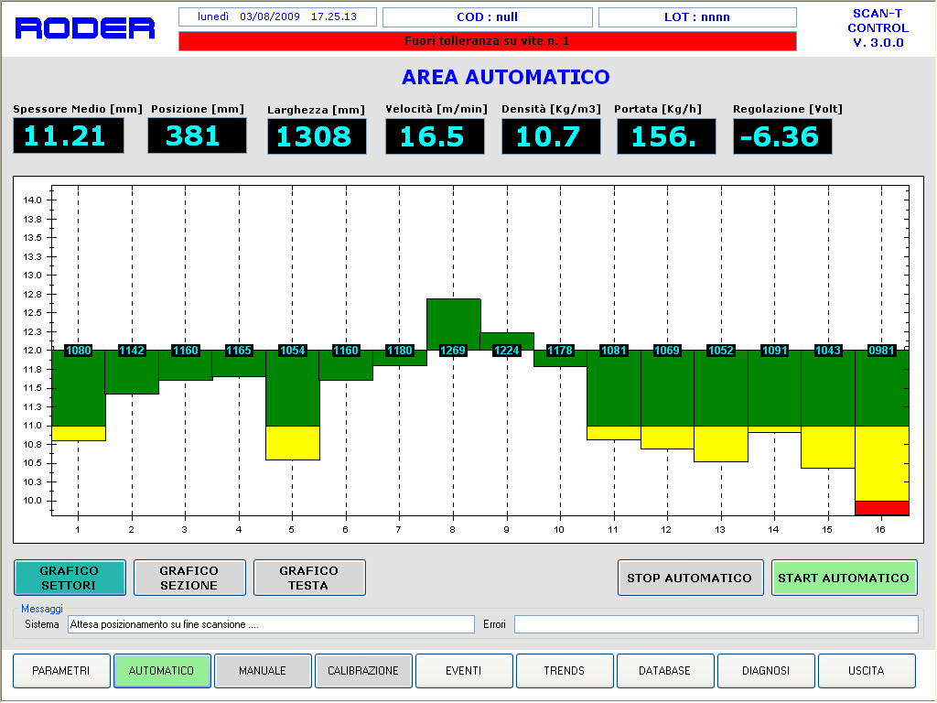Click the USCITA exit button

(867, 671)
